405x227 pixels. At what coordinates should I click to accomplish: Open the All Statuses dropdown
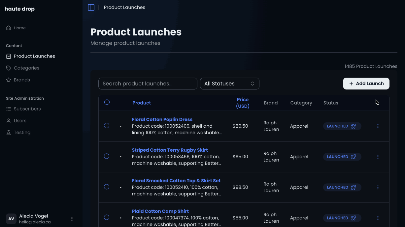point(229,84)
